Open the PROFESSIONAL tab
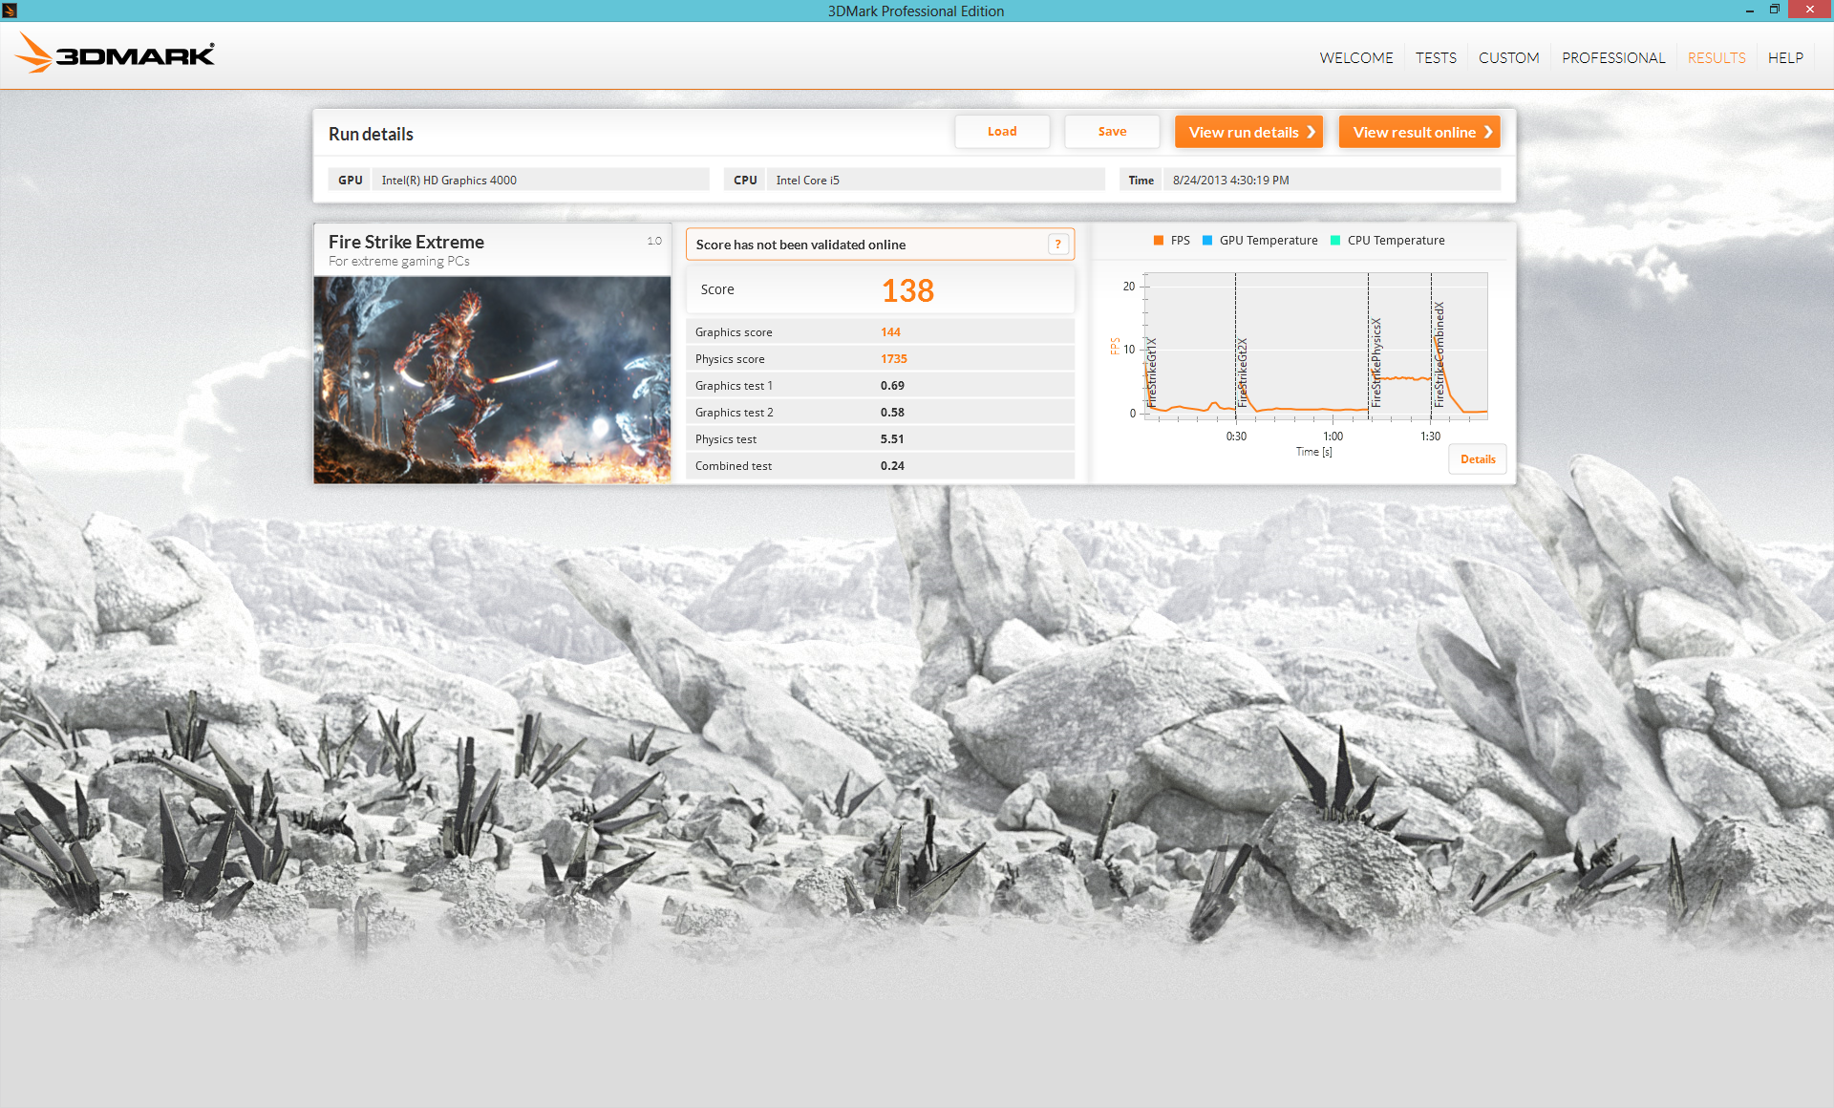1834x1108 pixels. pos(1613,58)
